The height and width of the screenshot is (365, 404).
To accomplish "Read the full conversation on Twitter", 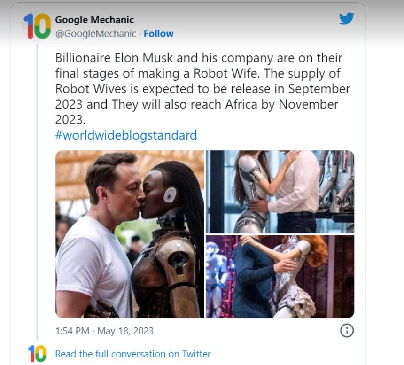I will (133, 354).
